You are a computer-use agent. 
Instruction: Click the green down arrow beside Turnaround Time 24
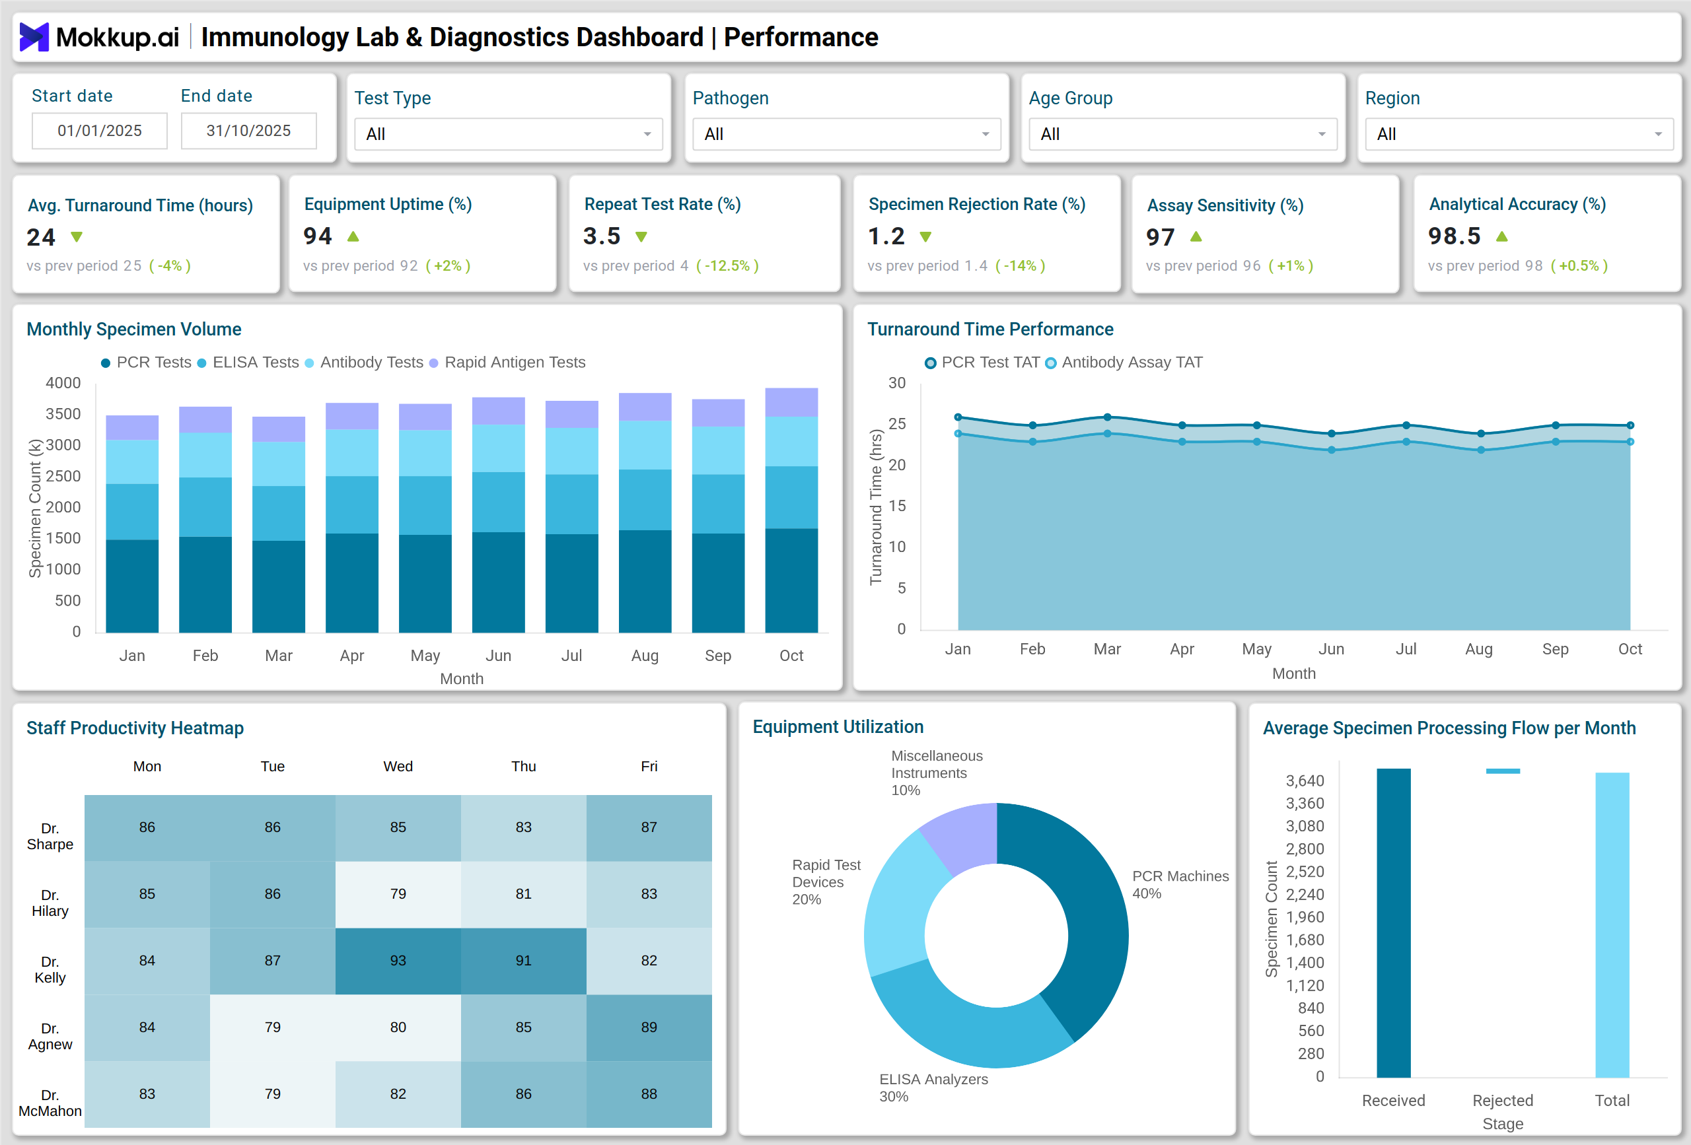[x=77, y=237]
